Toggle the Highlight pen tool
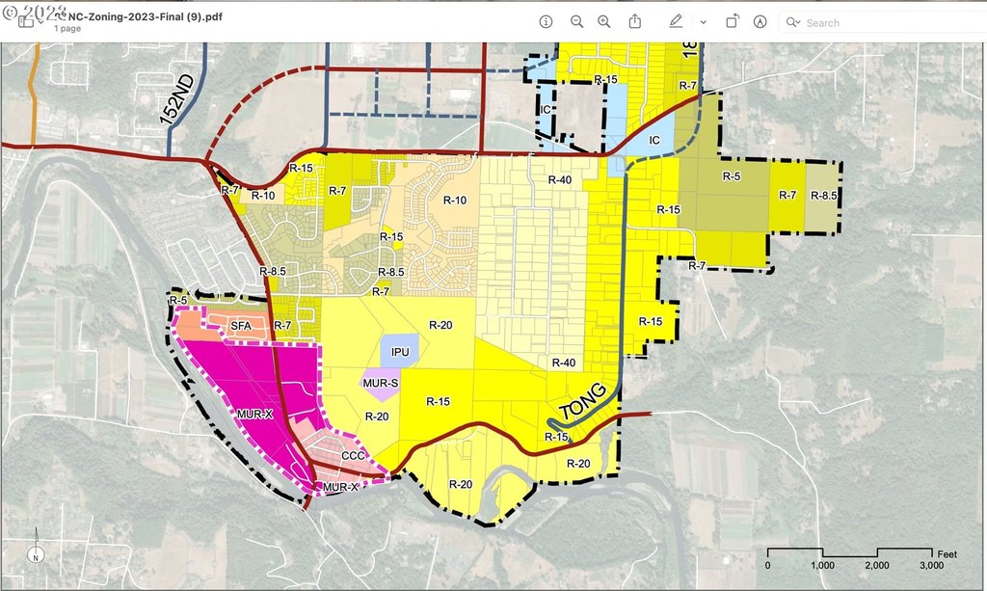The image size is (987, 591). (676, 21)
